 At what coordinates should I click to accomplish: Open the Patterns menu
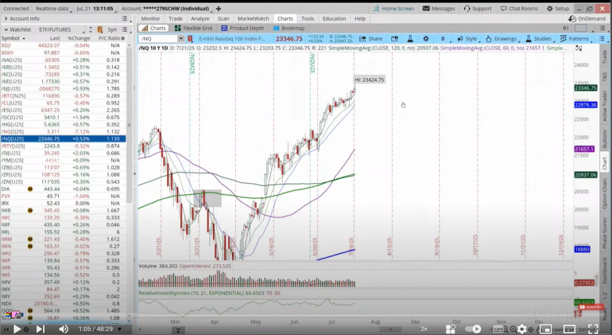(575, 39)
